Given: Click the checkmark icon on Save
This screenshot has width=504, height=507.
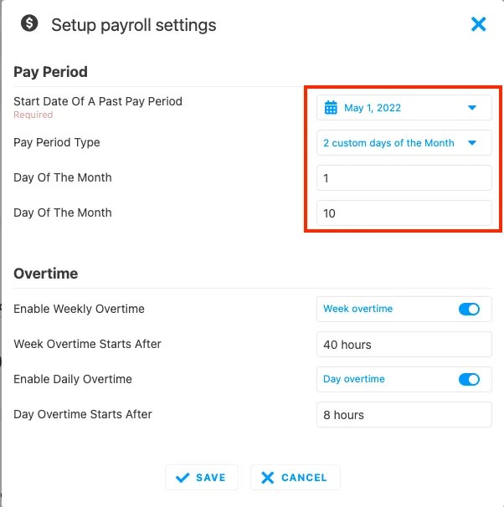Looking at the screenshot, I should (183, 478).
